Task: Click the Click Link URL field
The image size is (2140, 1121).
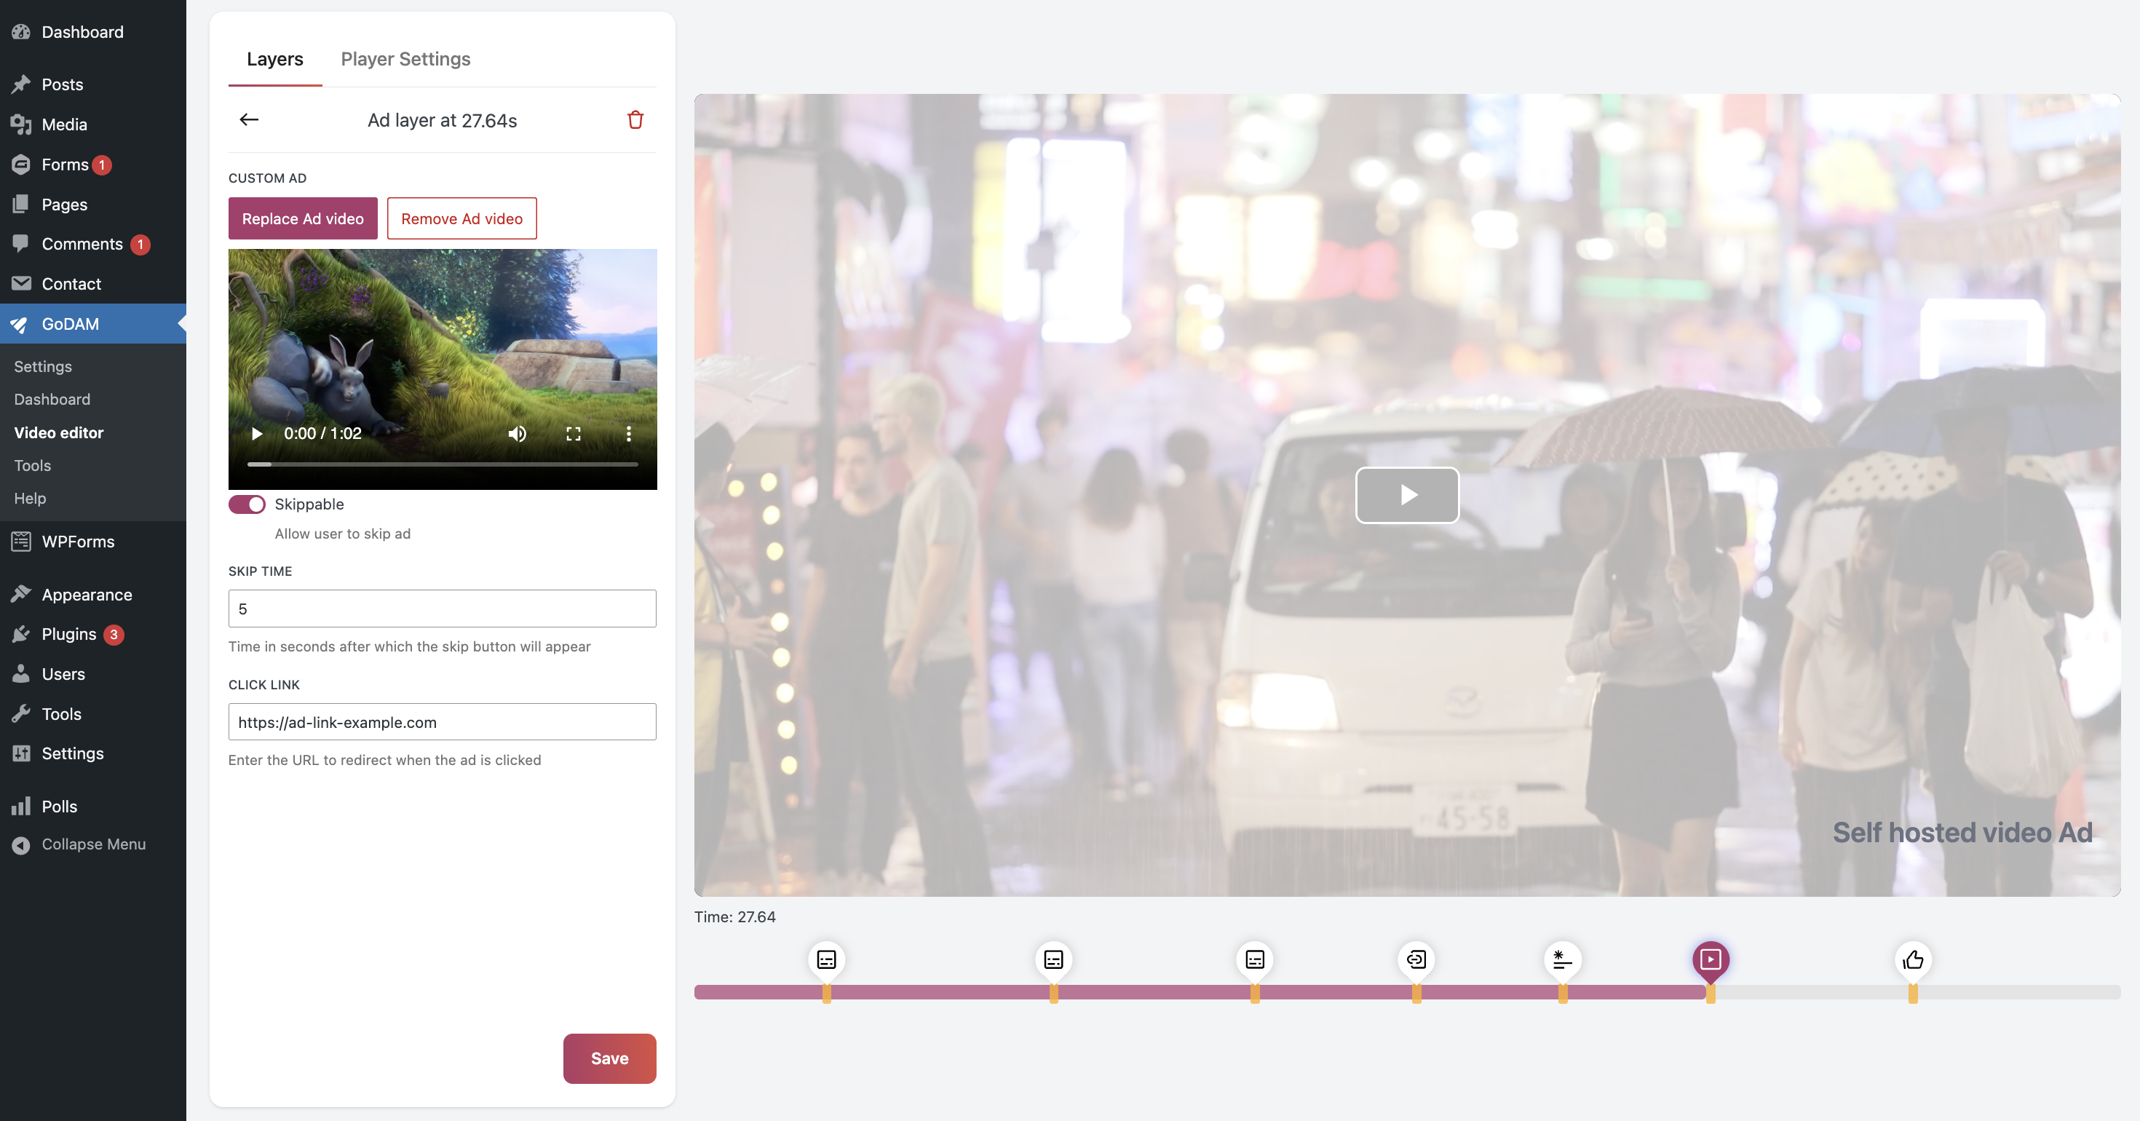Action: 442,722
